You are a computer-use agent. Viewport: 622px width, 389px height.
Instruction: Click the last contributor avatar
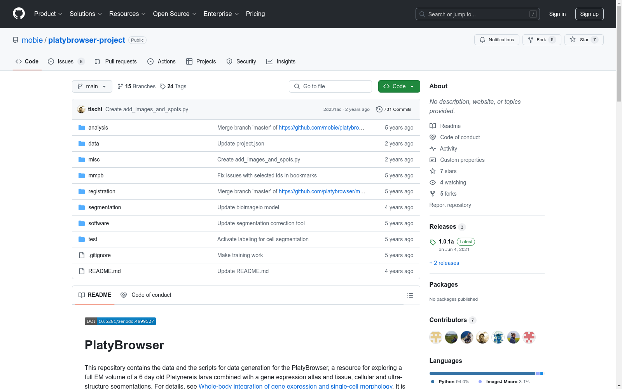coord(529,337)
